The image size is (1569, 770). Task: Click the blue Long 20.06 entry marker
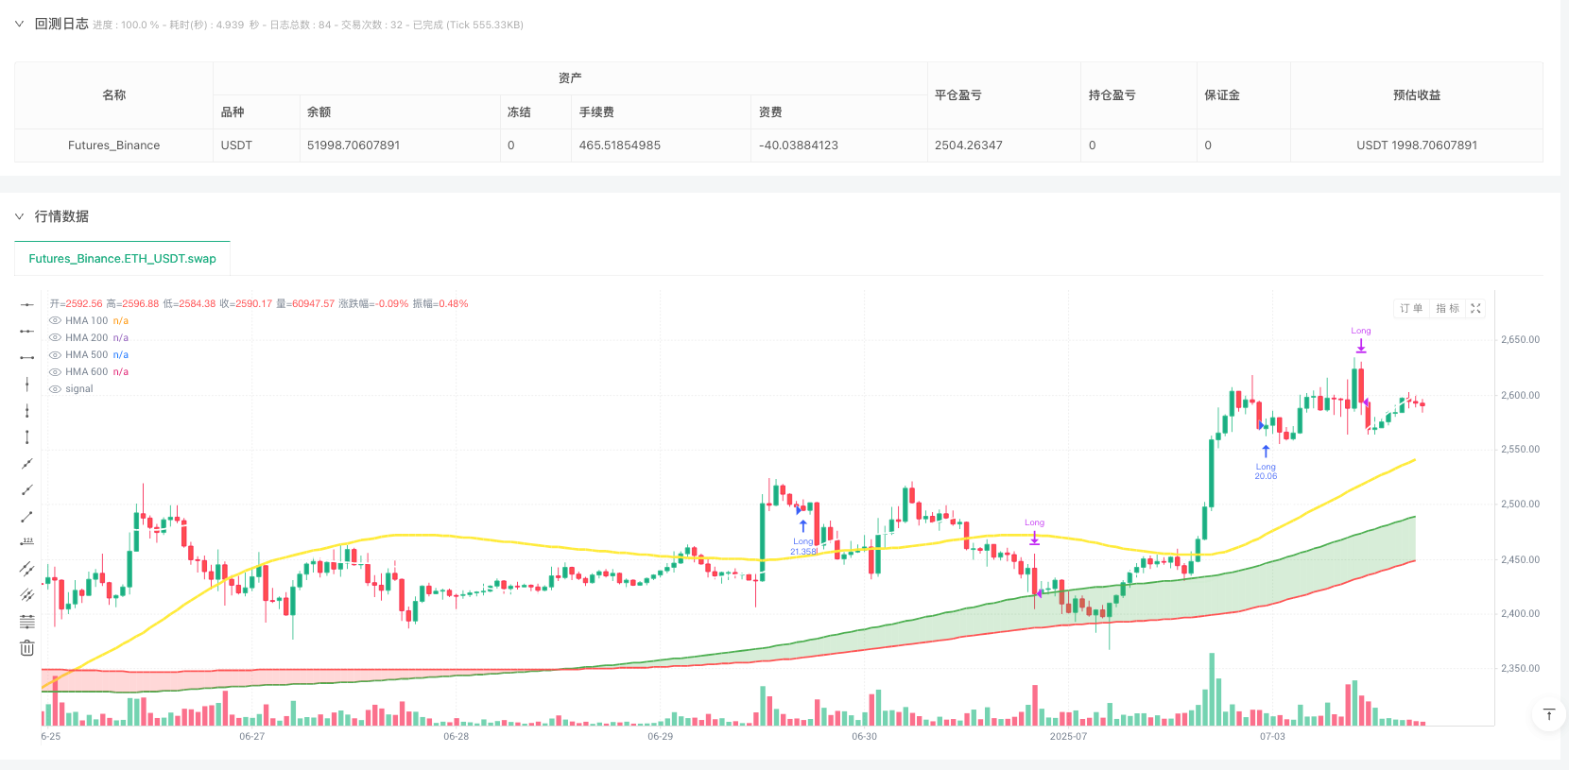[x=1266, y=464]
